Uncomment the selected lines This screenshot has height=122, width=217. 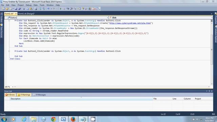(x=44, y=9)
